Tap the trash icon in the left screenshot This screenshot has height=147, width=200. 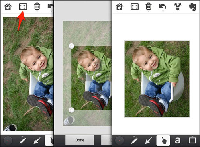coord(37,7)
